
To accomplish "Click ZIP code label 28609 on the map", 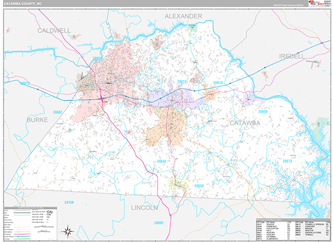I will click(x=263, y=112).
